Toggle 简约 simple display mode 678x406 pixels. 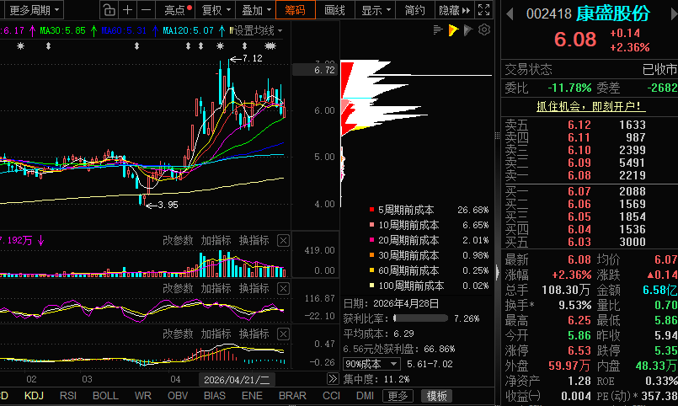pyautogui.click(x=414, y=9)
